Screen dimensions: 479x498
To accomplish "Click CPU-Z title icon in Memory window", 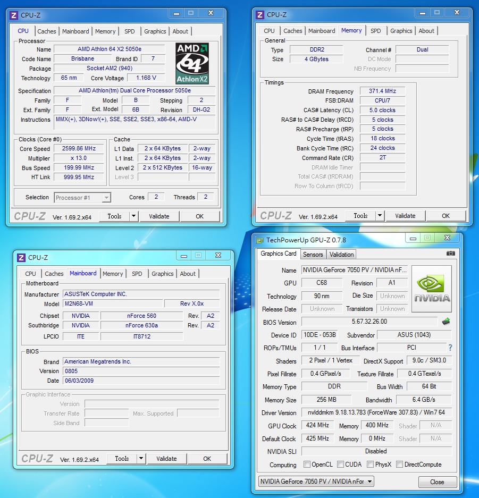I will click(259, 14).
